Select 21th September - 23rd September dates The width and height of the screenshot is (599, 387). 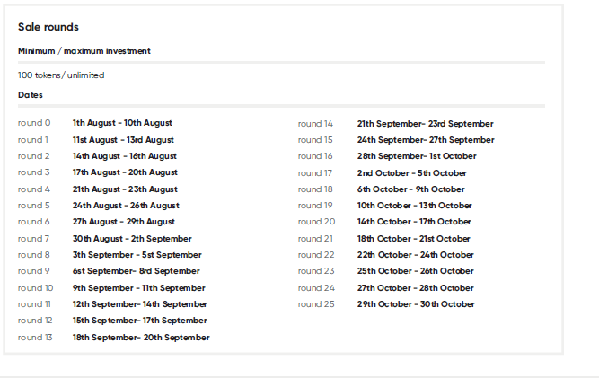tap(425, 124)
